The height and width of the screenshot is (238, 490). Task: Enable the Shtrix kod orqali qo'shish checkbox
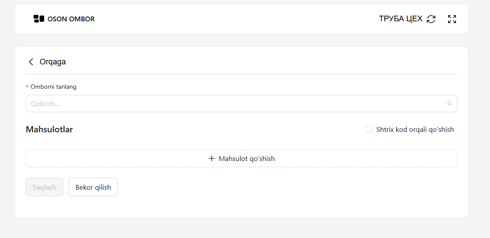[x=369, y=129]
